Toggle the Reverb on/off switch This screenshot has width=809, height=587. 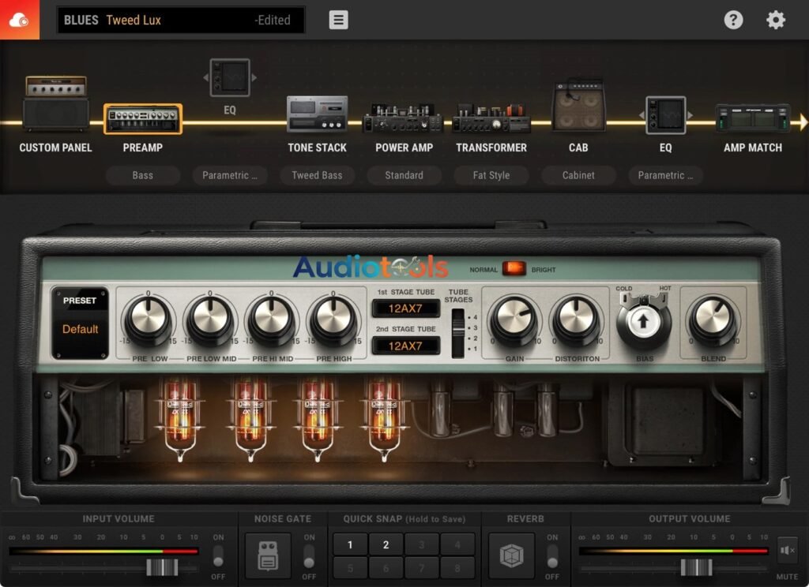click(x=552, y=556)
